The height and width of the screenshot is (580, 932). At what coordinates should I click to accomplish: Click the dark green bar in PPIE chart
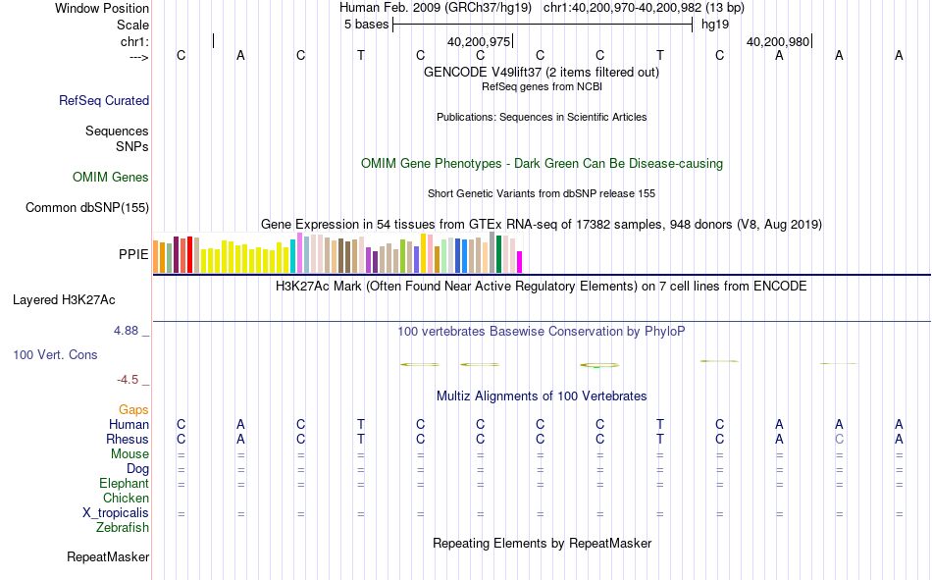[498, 254]
